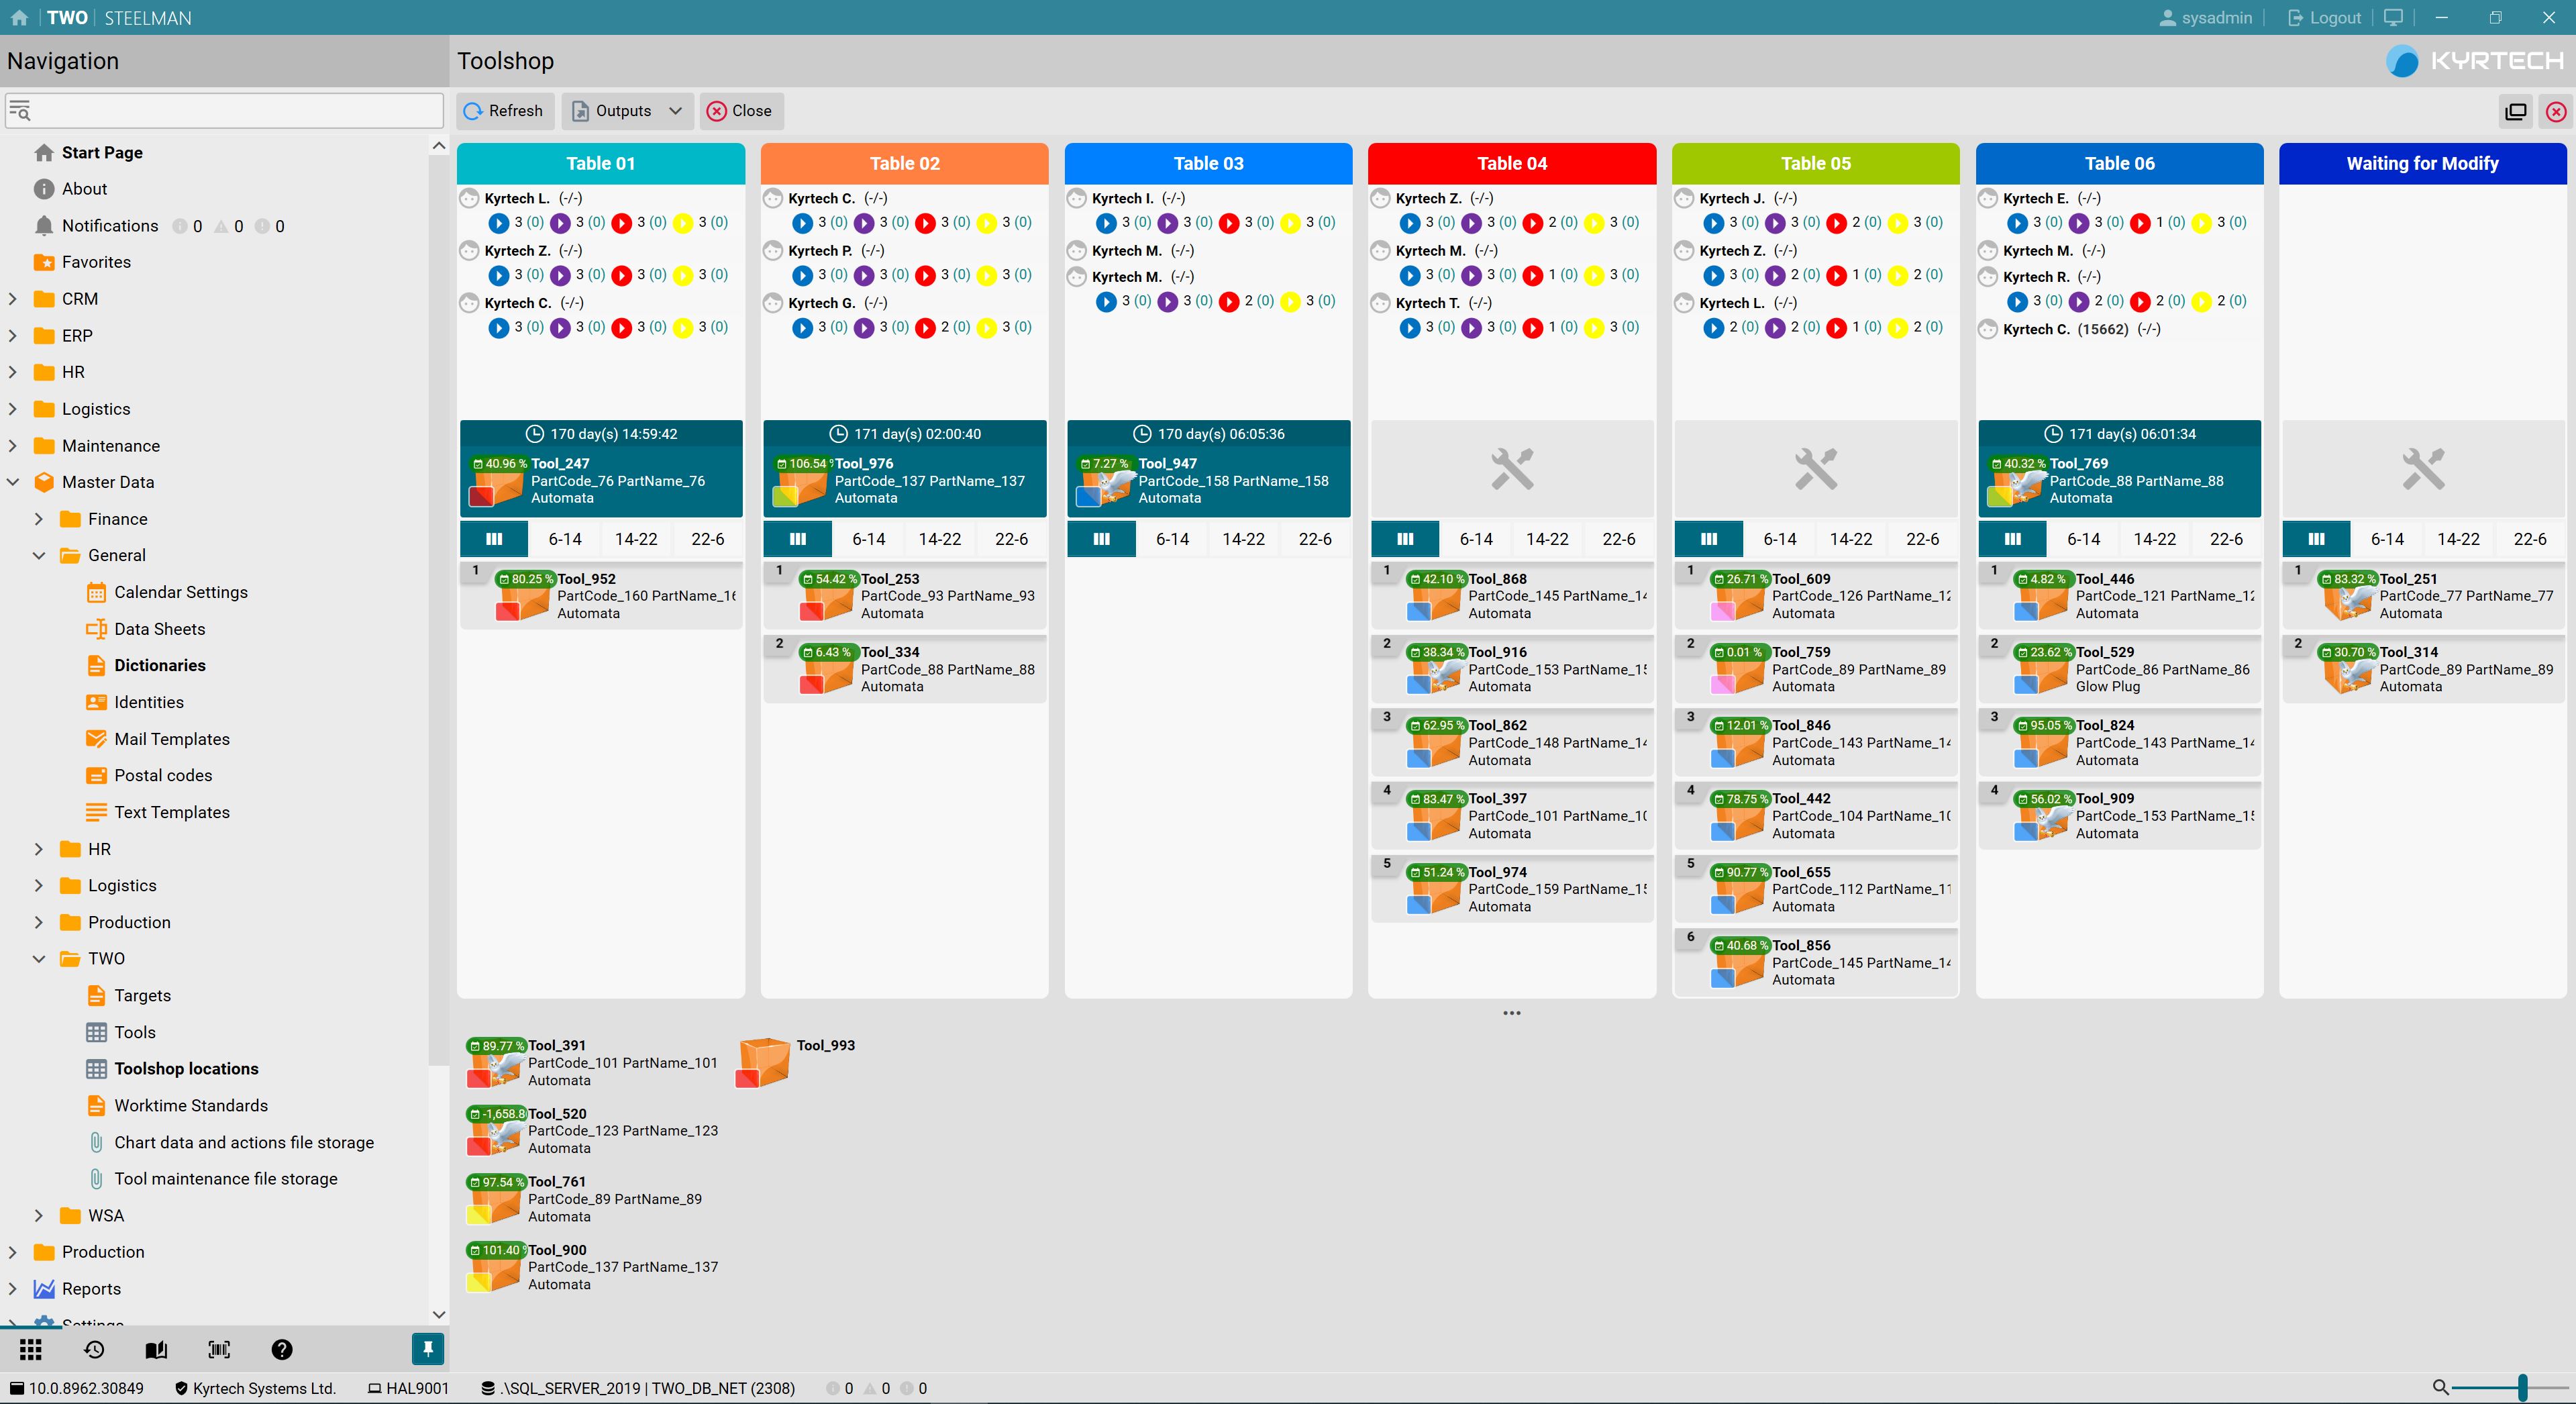Click the barcode scanner icon
The image size is (2576, 1404).
219,1350
